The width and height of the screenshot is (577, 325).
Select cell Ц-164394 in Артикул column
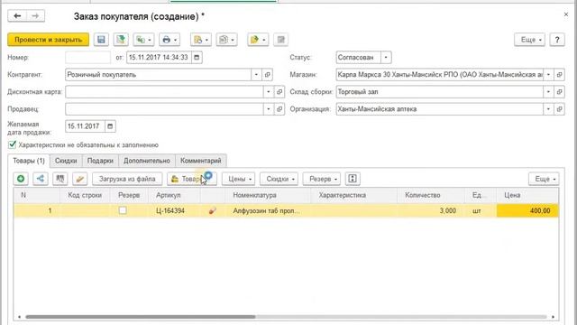[175, 210]
